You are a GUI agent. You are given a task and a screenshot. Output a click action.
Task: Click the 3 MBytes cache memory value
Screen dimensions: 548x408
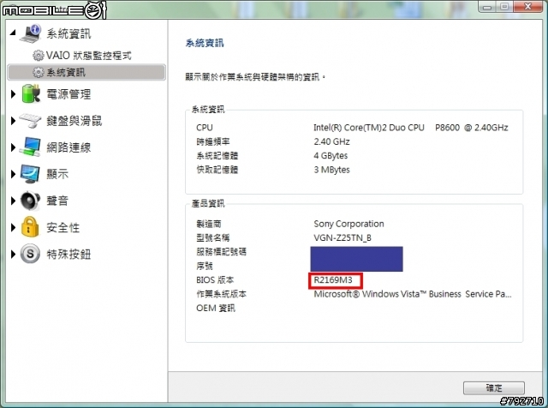point(331,170)
